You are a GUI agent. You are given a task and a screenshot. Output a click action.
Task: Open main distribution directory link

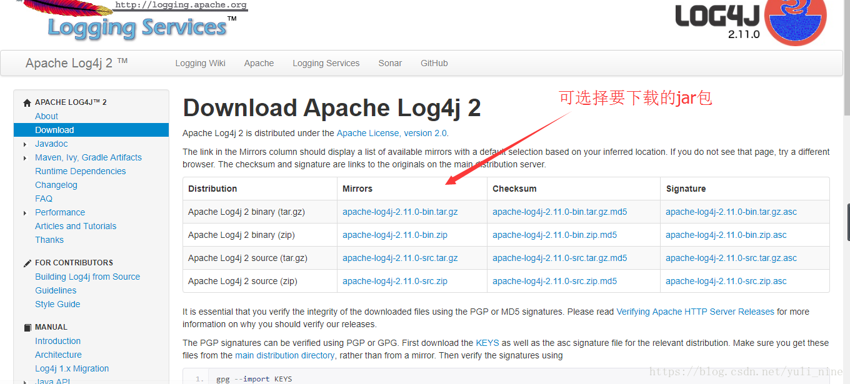(x=284, y=355)
